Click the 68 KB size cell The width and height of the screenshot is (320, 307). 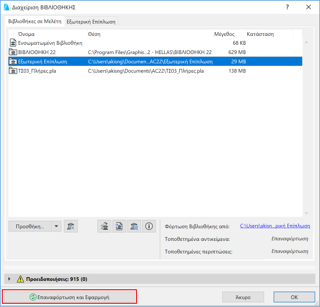[239, 43]
